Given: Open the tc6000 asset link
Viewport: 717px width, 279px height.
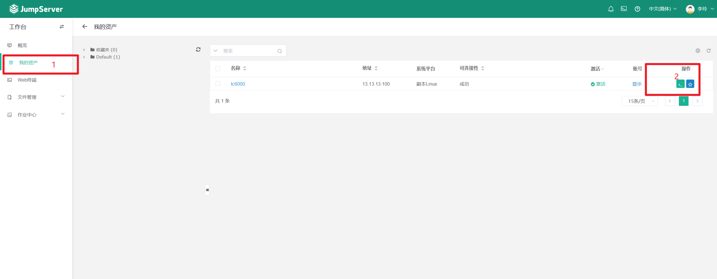Looking at the screenshot, I should [x=238, y=84].
